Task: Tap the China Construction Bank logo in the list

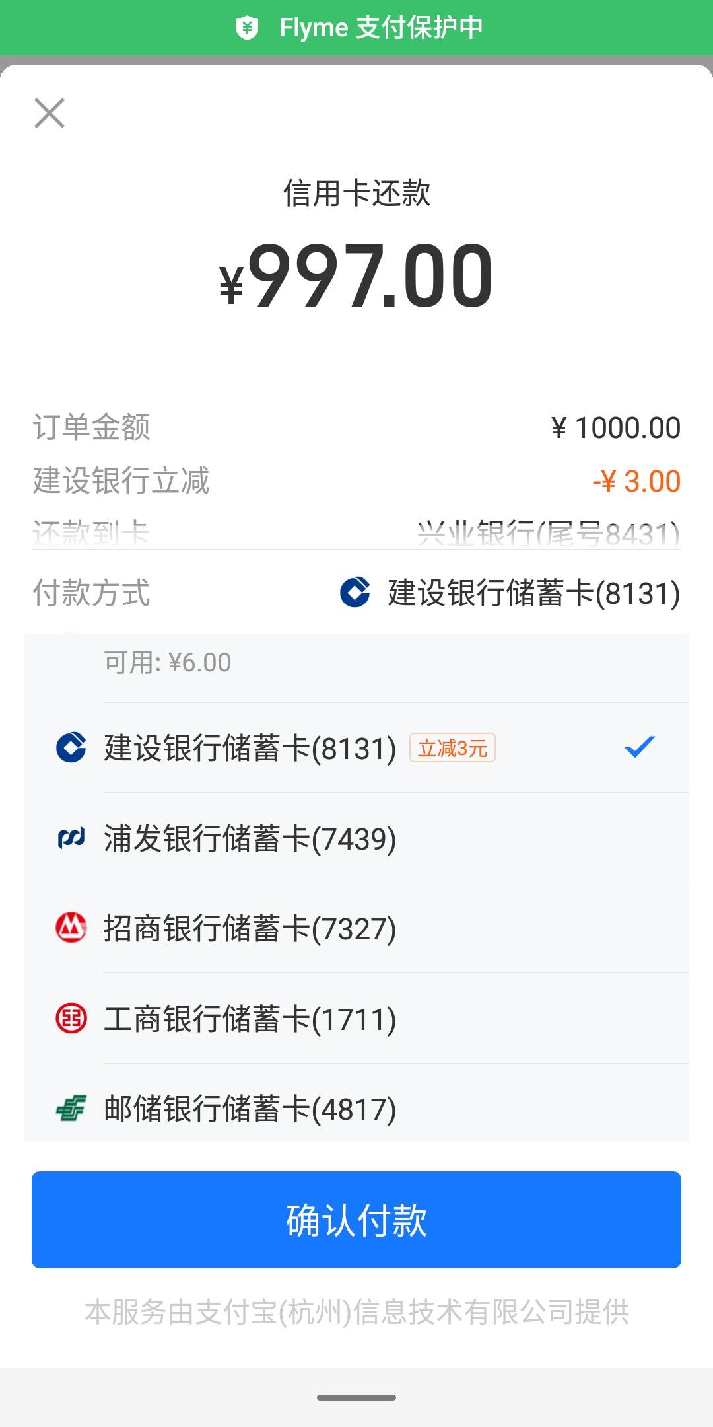Action: 71,748
